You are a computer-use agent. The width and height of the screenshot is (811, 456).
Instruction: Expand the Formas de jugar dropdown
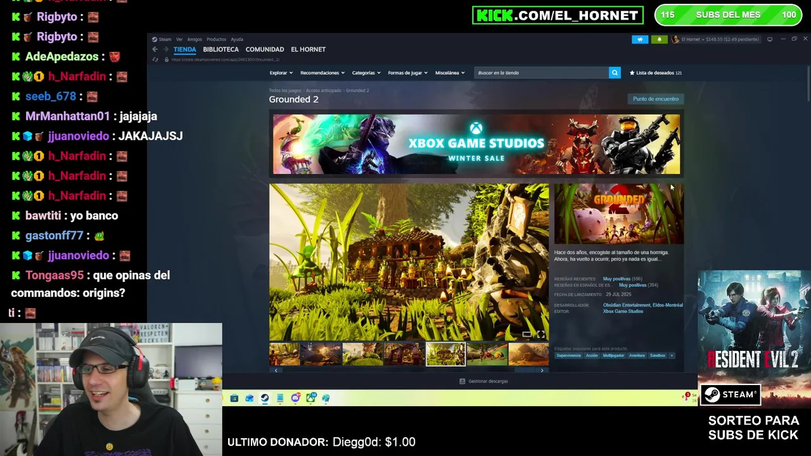click(407, 73)
